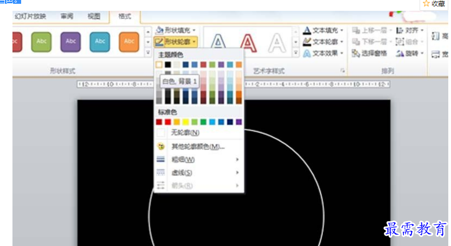Open the 形状填充 shape fill dropdown

pyautogui.click(x=176, y=30)
